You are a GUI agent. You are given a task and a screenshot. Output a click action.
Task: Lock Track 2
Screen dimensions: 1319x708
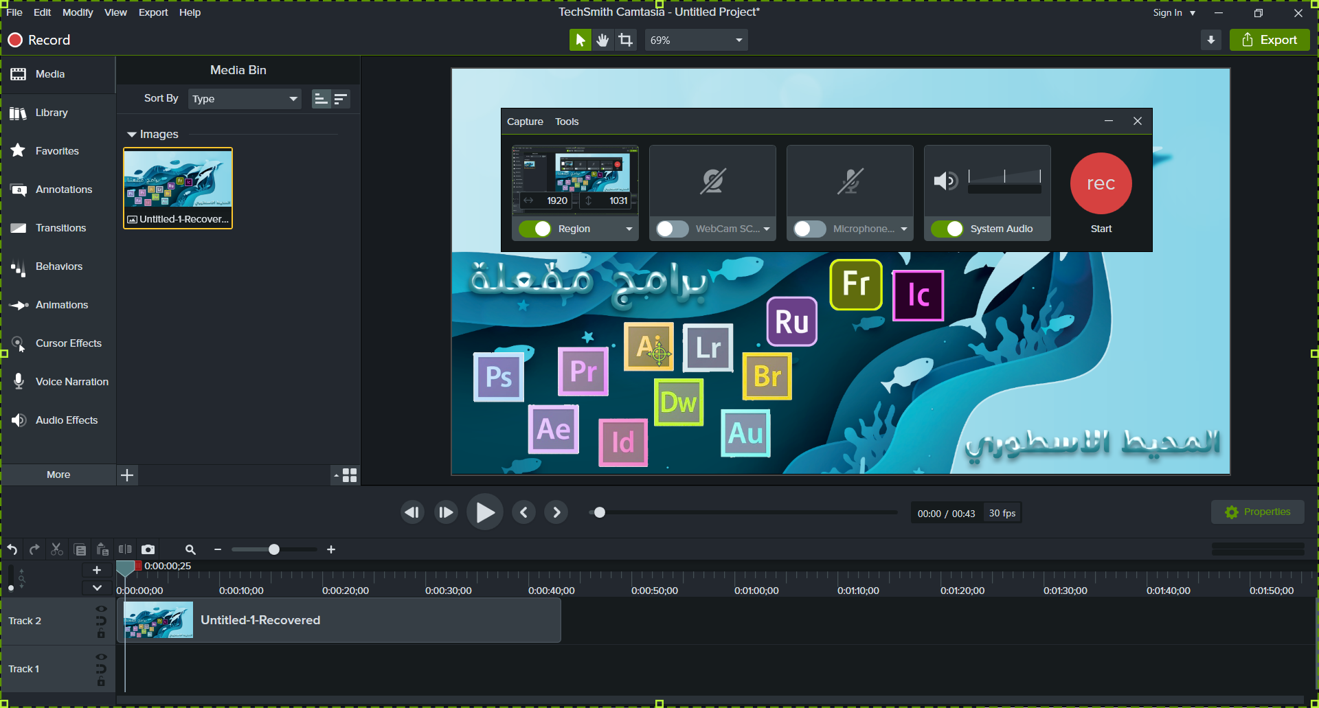(101, 634)
